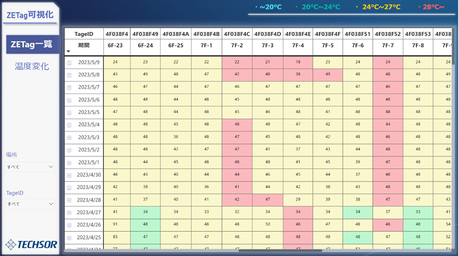
Task: Open the TageID filter dropdown
Action: 30,204
